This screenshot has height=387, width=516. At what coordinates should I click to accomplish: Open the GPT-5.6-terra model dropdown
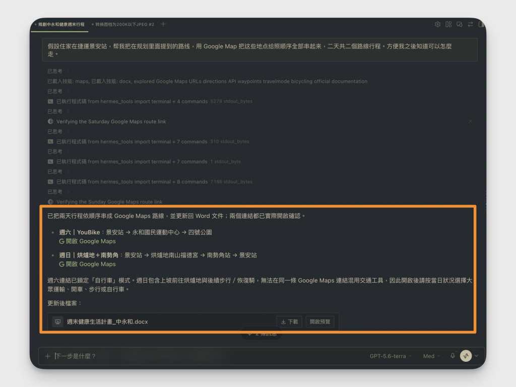pyautogui.click(x=391, y=356)
